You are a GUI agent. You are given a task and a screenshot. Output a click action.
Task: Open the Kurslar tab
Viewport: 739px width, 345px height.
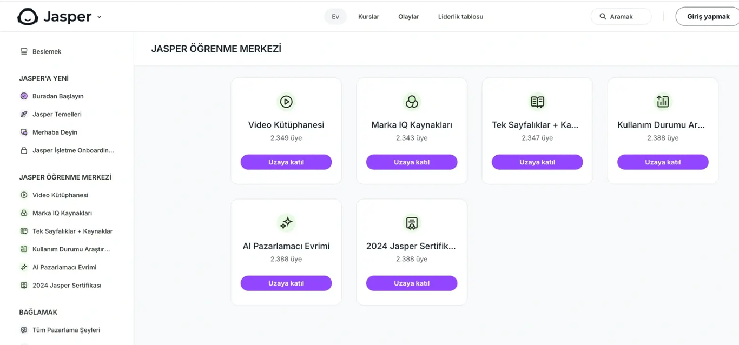[368, 17]
